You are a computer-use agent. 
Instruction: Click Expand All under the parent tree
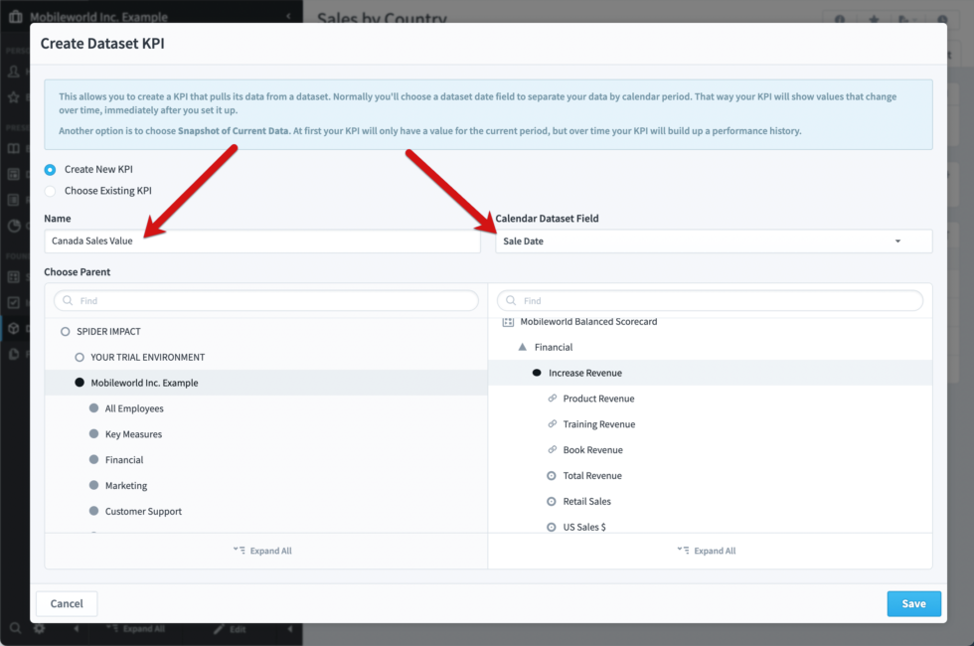pyautogui.click(x=262, y=550)
